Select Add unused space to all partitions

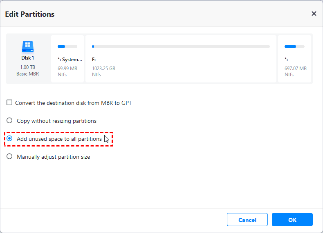[9, 139]
